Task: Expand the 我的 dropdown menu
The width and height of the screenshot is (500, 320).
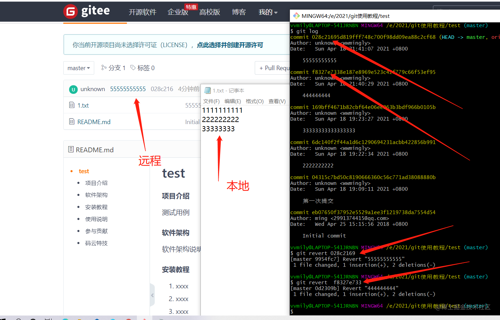Action: tap(268, 12)
